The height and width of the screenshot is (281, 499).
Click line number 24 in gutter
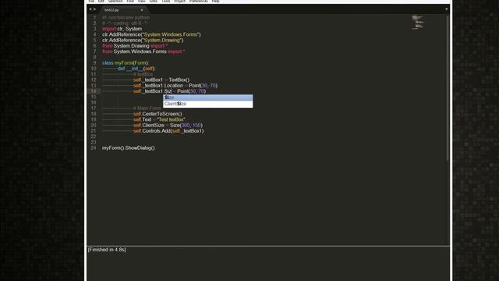(x=94, y=148)
